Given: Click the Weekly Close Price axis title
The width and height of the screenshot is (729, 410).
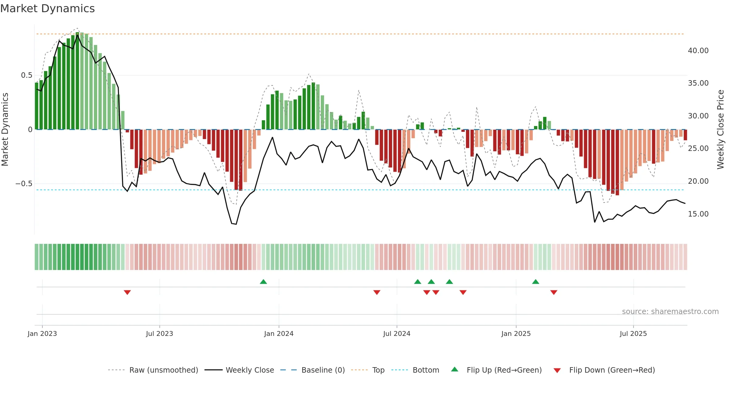Looking at the screenshot, I should pos(720,129).
